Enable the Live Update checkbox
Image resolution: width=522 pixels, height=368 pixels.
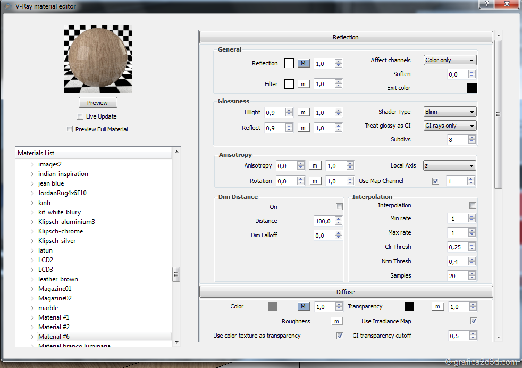pyautogui.click(x=80, y=116)
